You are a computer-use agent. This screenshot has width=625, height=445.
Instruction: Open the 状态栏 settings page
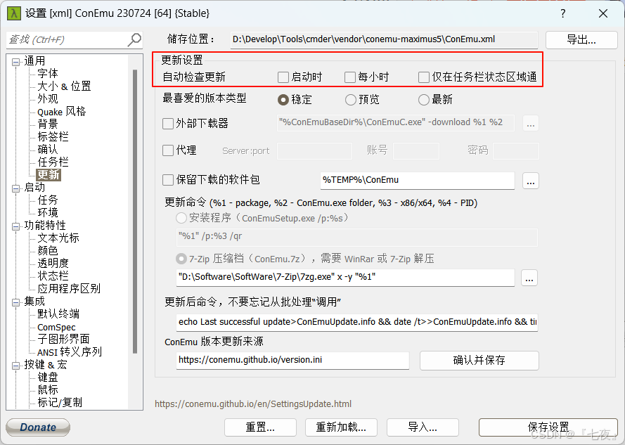click(53, 276)
